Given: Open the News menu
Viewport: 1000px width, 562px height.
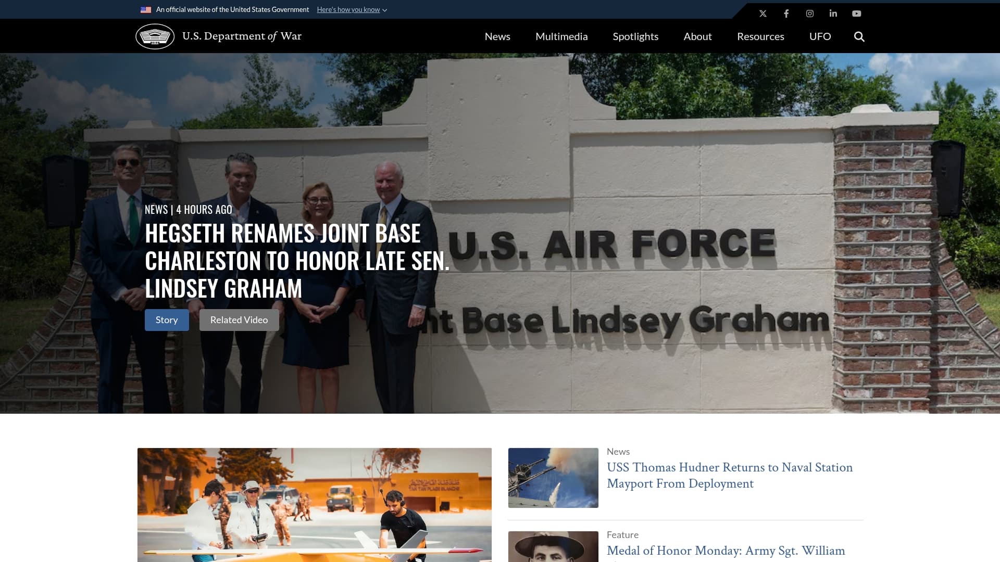Looking at the screenshot, I should [497, 36].
